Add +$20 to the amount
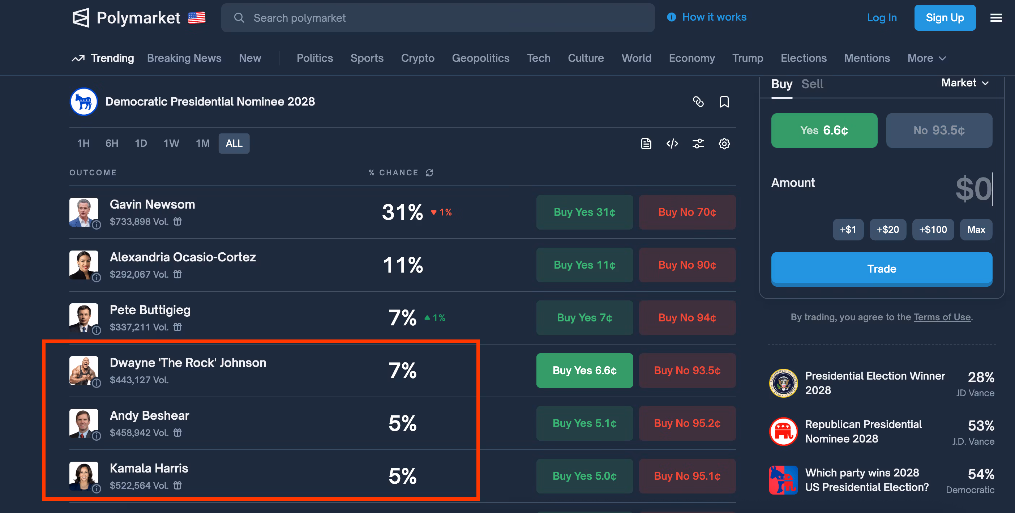 [x=888, y=229]
